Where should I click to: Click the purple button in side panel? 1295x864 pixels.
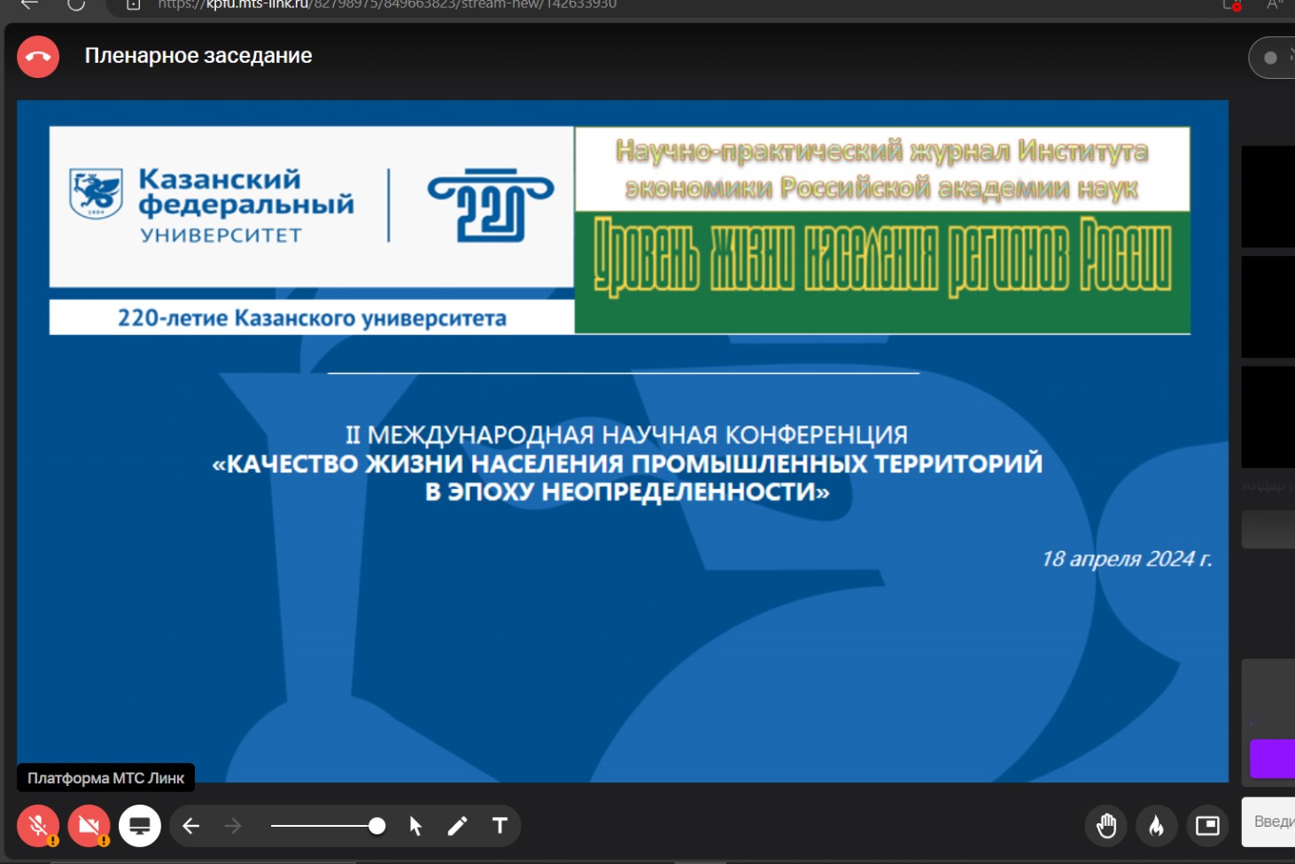click(x=1273, y=759)
